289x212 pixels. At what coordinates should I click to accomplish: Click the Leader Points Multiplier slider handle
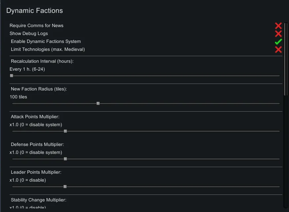(x=65, y=187)
